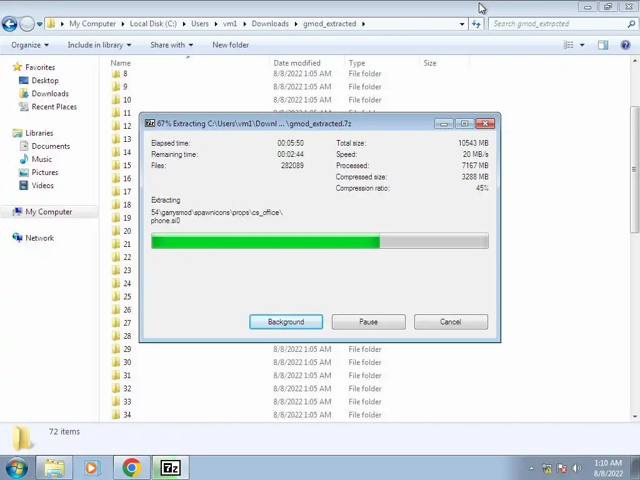Click the Refresh button next to the address bar
640x480 pixels.
click(476, 24)
